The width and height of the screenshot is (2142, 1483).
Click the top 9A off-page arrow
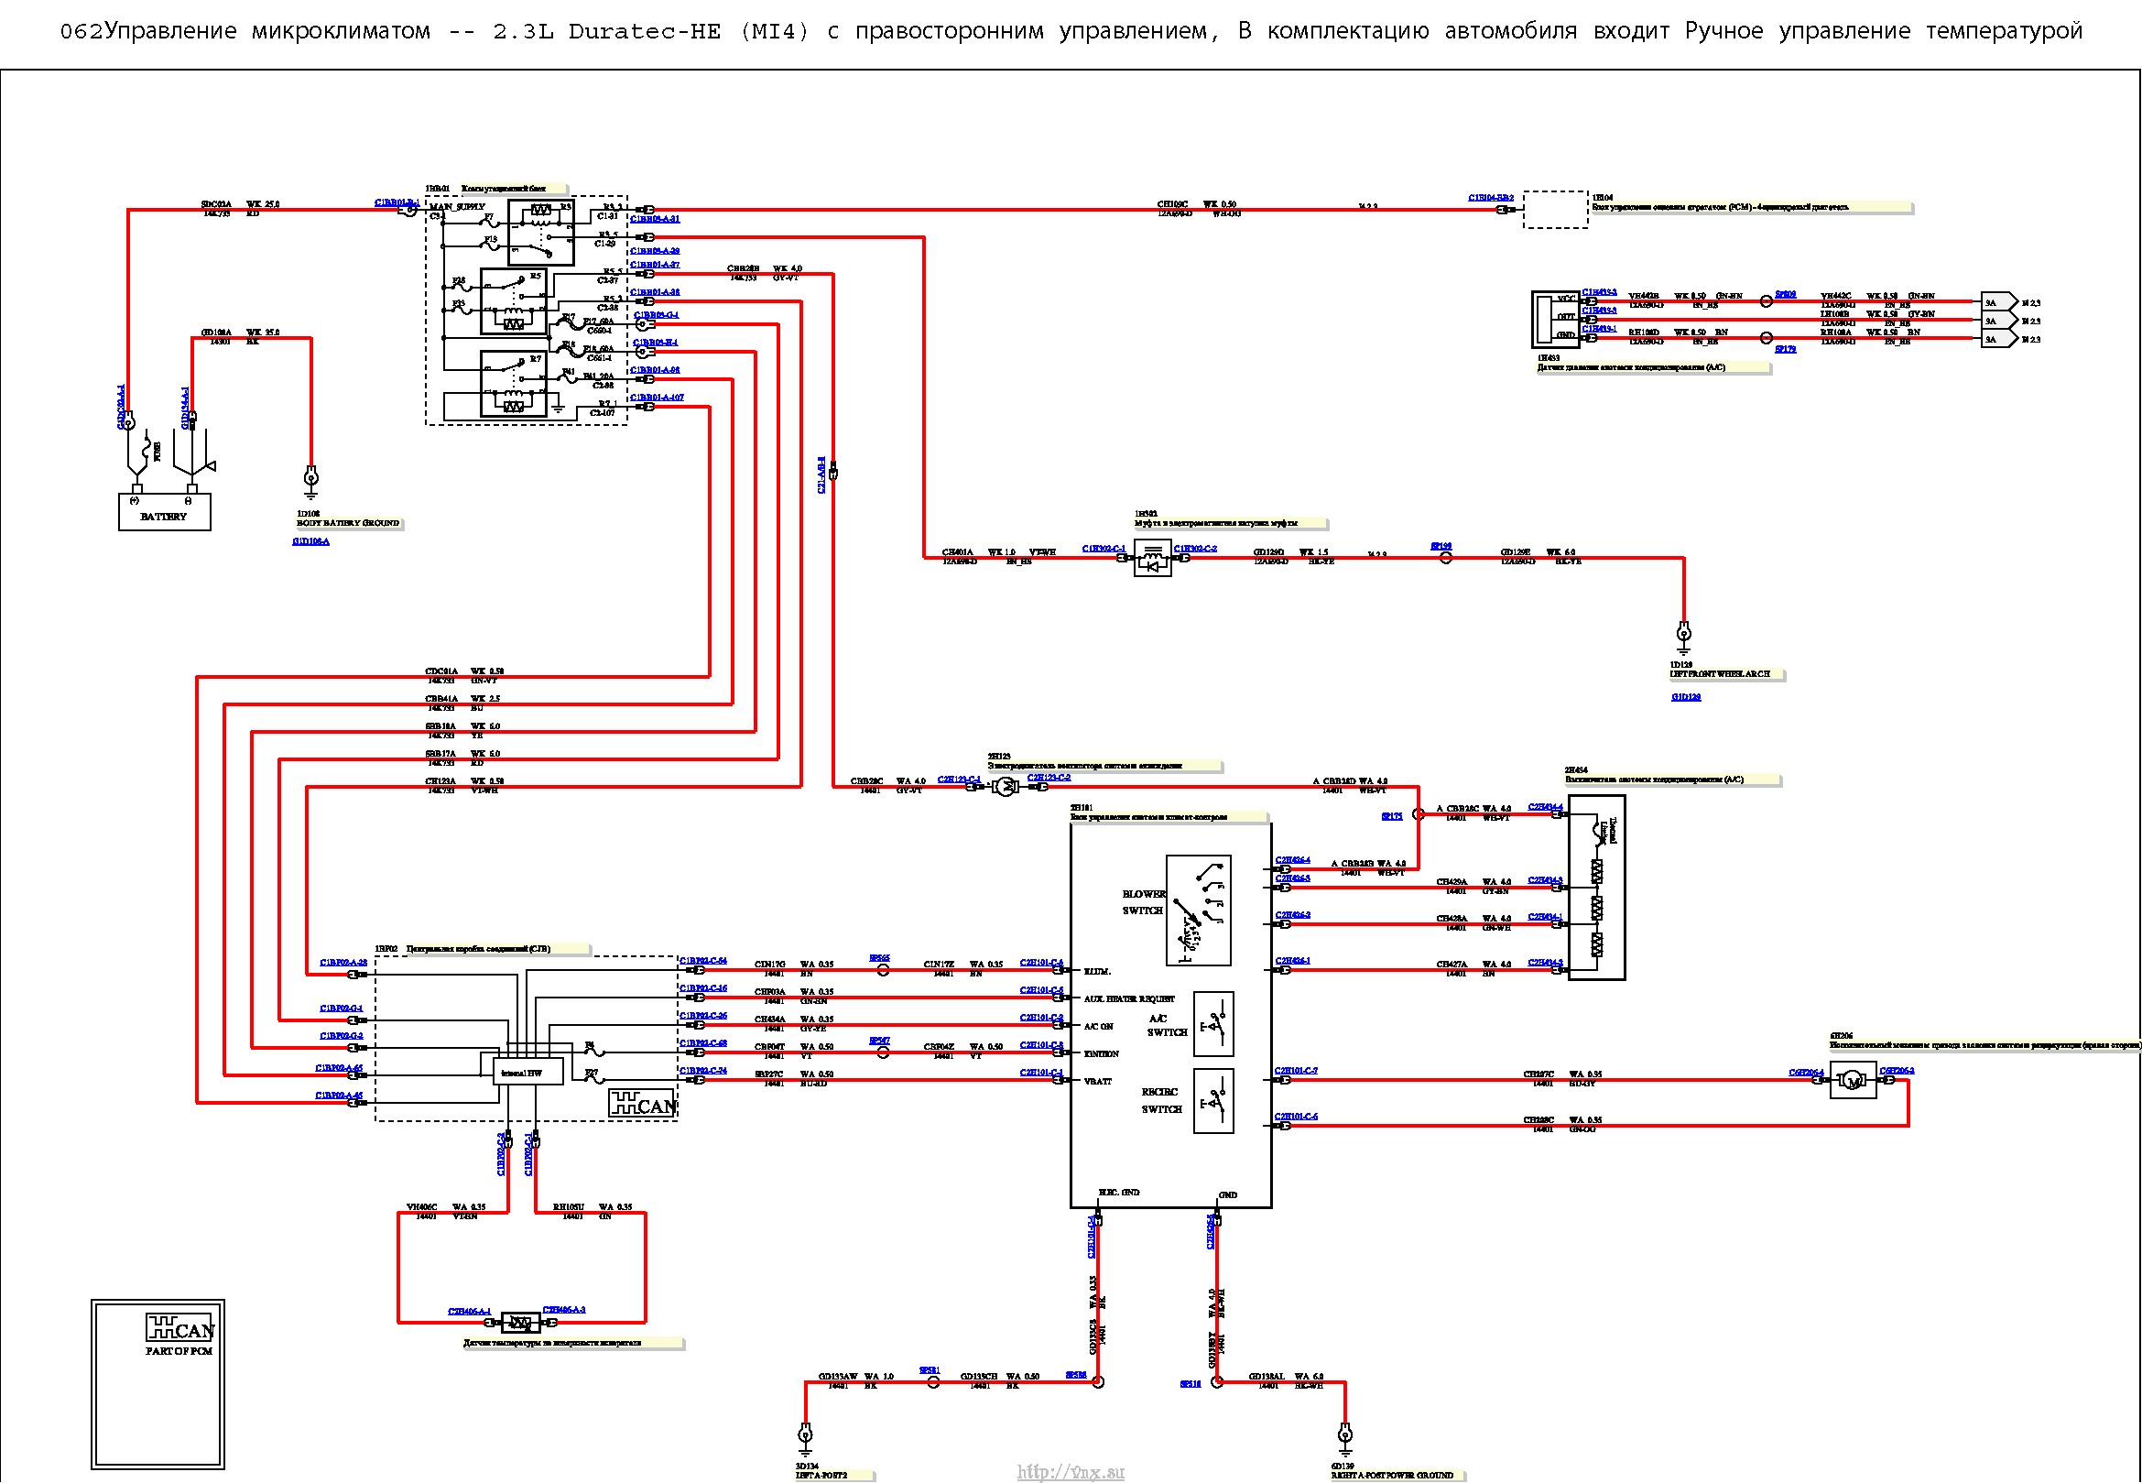click(2000, 303)
